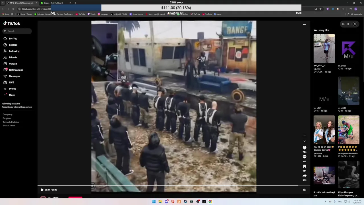Go to the Explore page
This screenshot has width=364, height=205.
click(x=11, y=45)
